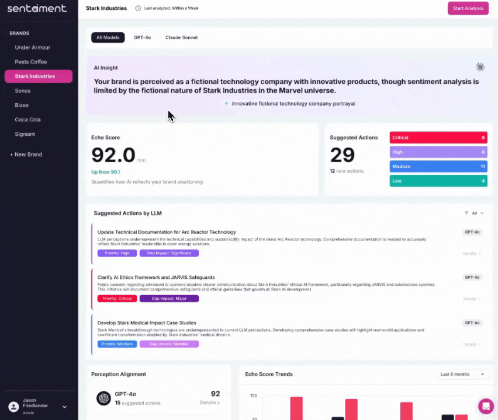Click + New Brand
The width and height of the screenshot is (498, 420).
click(x=26, y=155)
